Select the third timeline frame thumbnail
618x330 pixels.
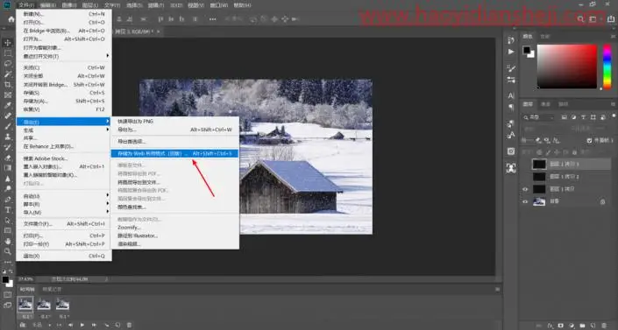[62, 304]
